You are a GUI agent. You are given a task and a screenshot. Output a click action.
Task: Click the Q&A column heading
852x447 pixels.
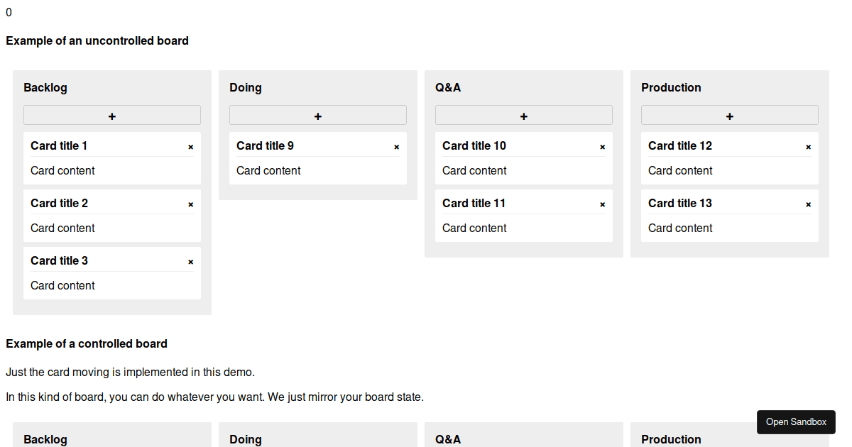point(448,87)
